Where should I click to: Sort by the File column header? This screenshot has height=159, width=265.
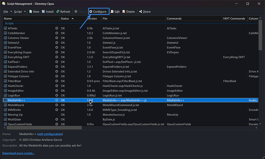click(x=134, y=18)
